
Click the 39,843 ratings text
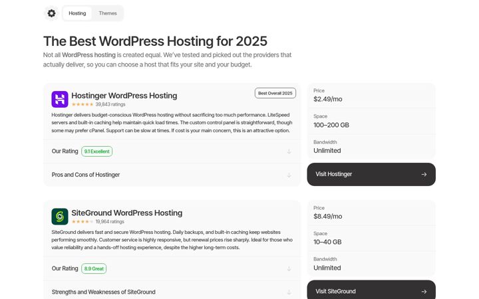tap(110, 104)
